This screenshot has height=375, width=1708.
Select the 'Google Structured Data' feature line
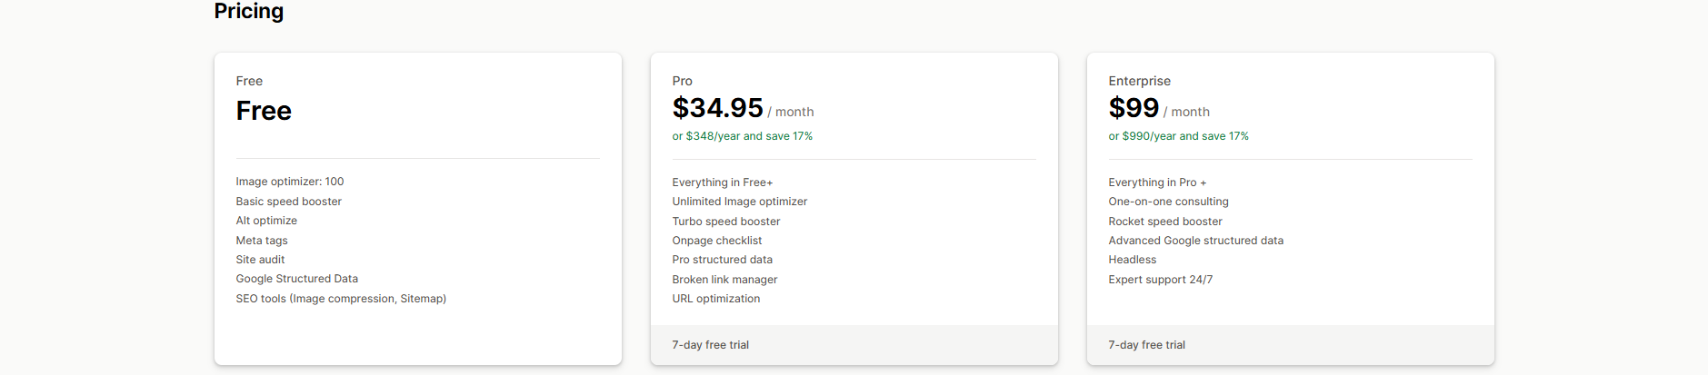[296, 279]
